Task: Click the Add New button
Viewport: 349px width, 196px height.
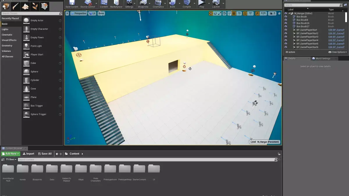Action: click(x=11, y=154)
